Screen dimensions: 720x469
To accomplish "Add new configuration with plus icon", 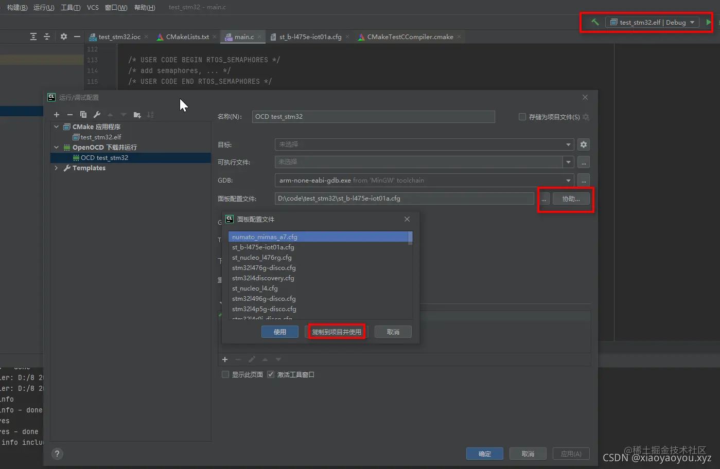I will click(x=57, y=115).
